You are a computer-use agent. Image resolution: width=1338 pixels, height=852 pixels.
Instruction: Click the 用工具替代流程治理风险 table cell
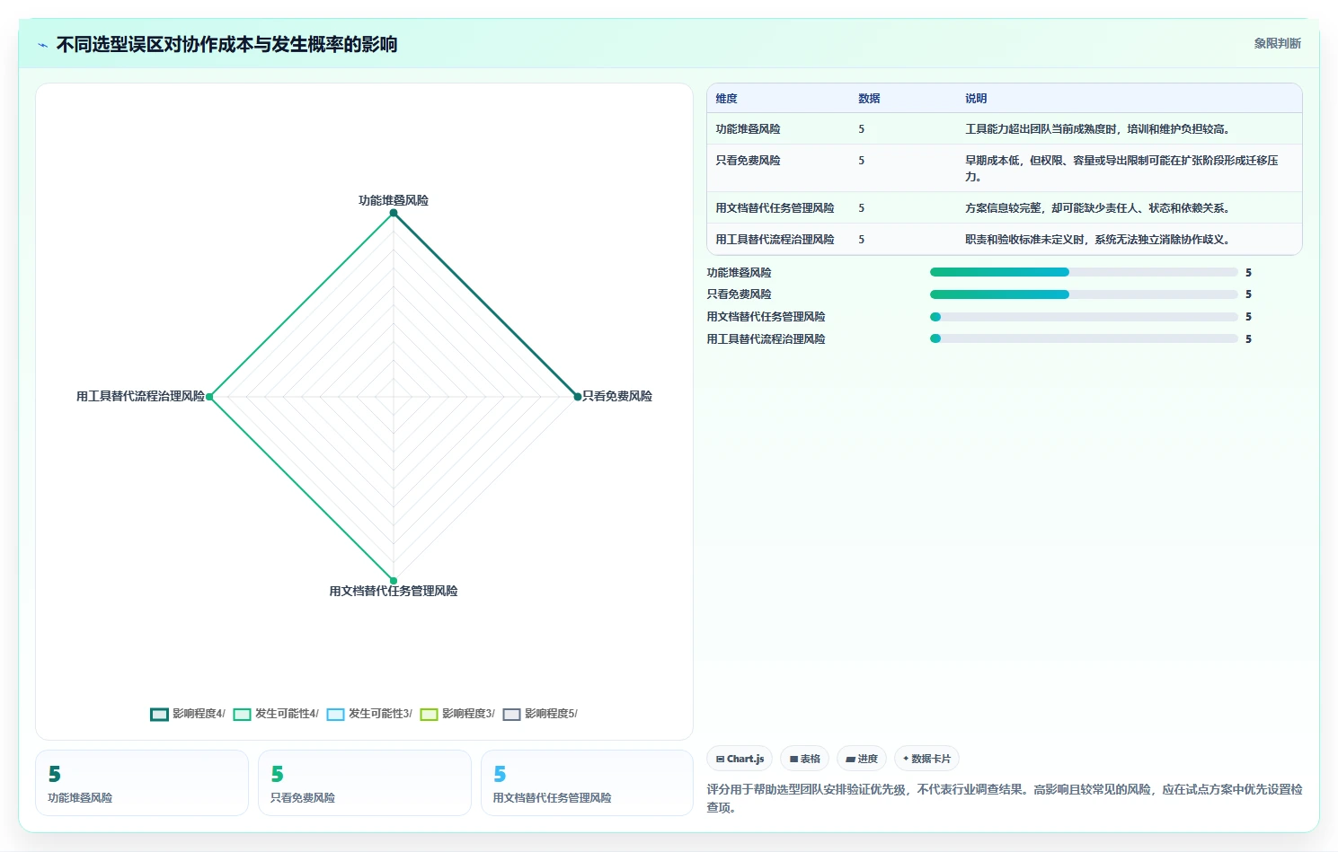pos(775,240)
